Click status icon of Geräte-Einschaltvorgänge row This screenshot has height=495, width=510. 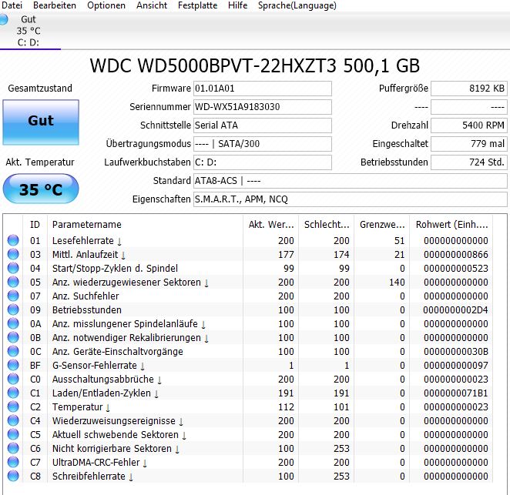pos(13,351)
